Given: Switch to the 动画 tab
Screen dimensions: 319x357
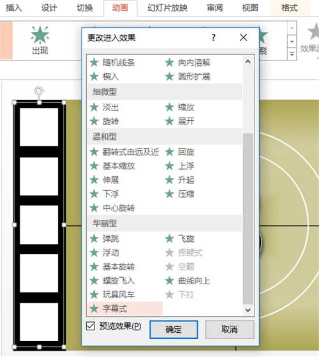Looking at the screenshot, I should (x=120, y=8).
